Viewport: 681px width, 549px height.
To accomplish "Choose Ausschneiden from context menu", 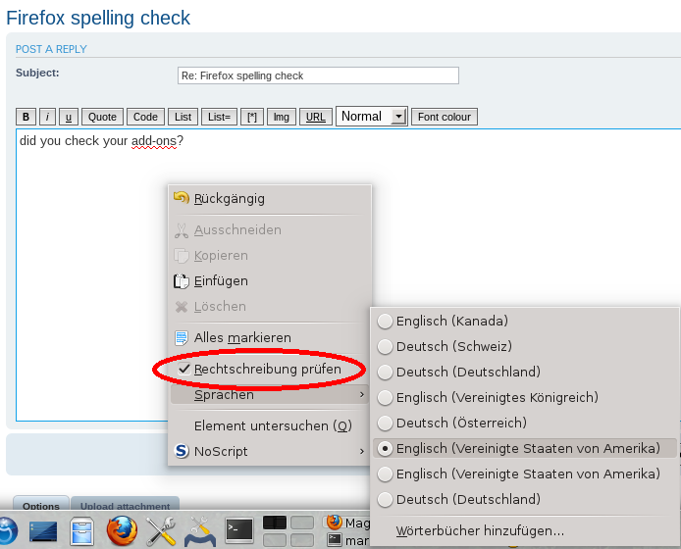I will coord(270,230).
